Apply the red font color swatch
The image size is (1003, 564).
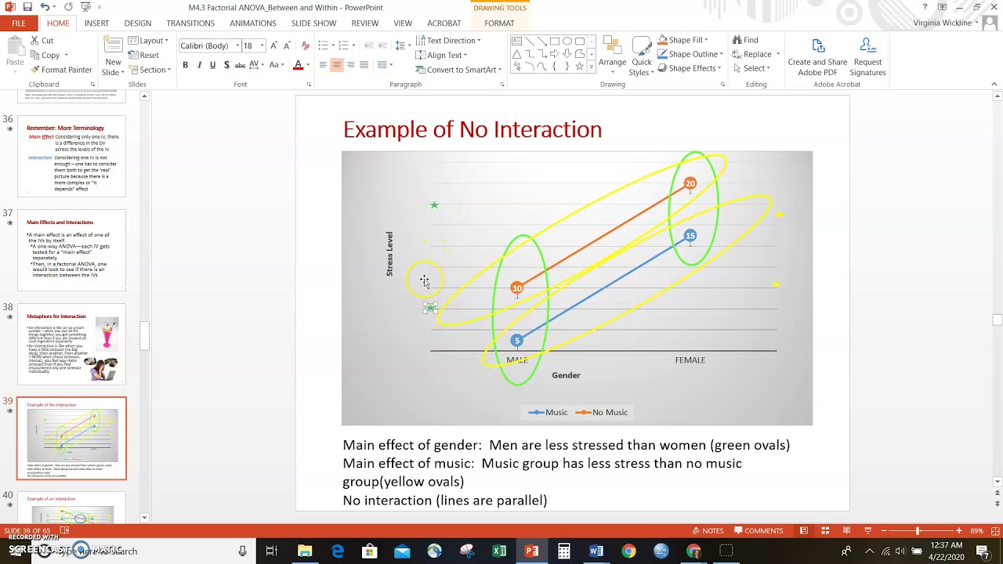[298, 65]
